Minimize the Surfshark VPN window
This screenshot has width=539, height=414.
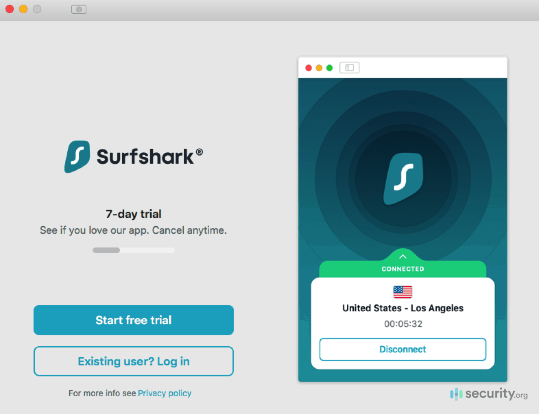tap(318, 68)
